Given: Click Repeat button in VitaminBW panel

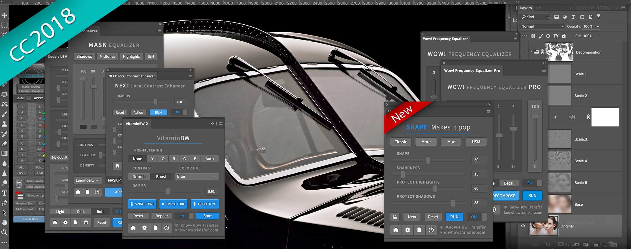Looking at the screenshot, I should point(162,216).
